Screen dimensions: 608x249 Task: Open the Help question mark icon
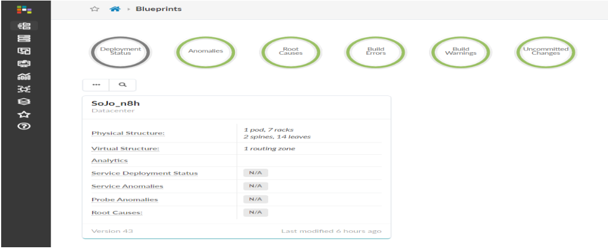tap(24, 127)
